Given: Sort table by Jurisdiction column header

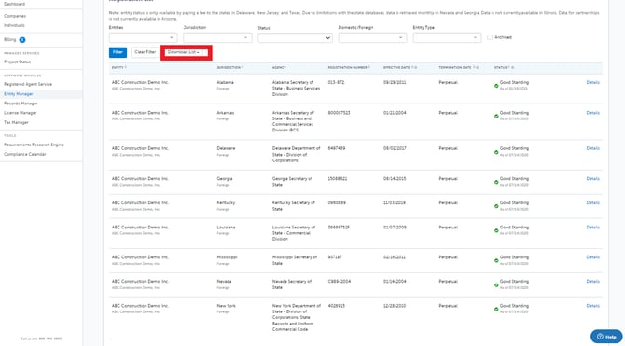Looking at the screenshot, I should click(230, 68).
